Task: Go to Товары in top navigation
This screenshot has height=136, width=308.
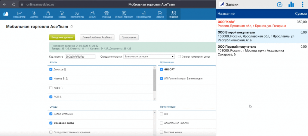Action: point(62,14)
